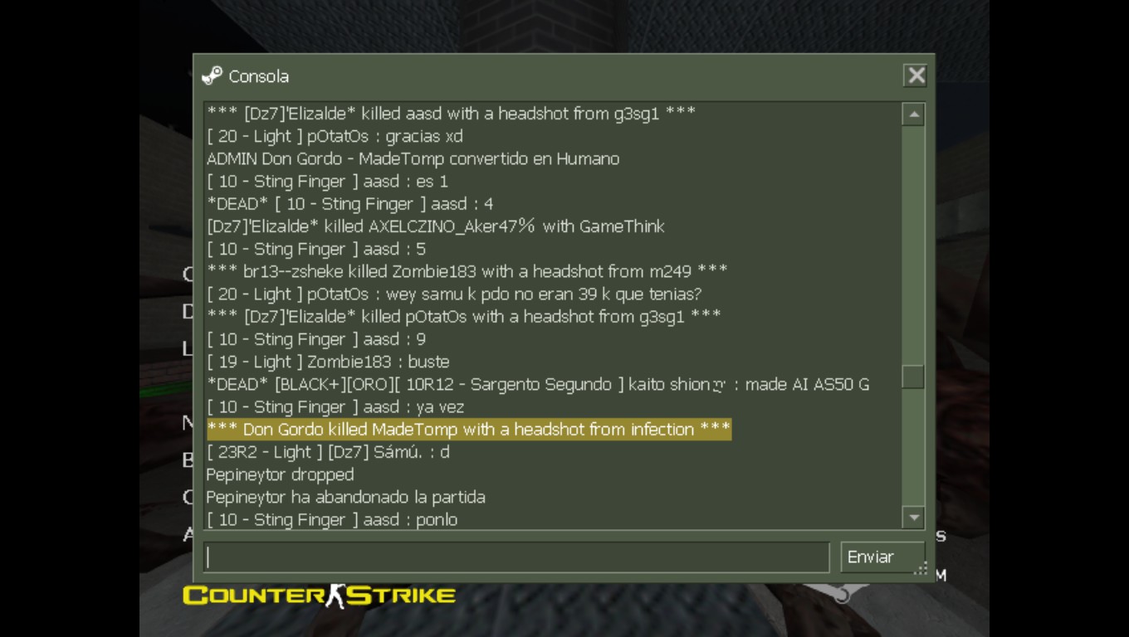Click the Consola title bar text
This screenshot has width=1129, height=637.
point(259,76)
